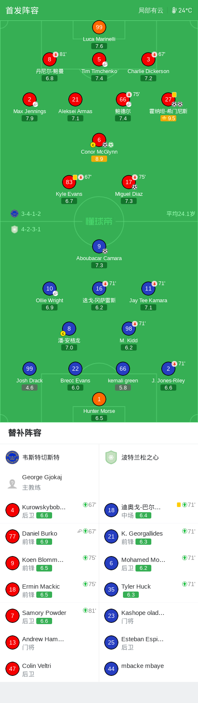
Task: Click the Westchester team crest beside 3-4-1-2
Action: [15, 214]
